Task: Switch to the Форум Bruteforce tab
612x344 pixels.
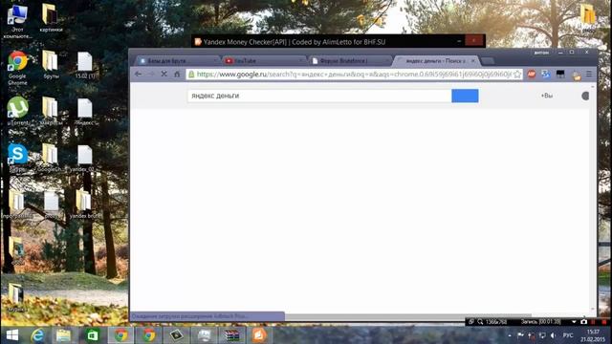Action: (350, 61)
